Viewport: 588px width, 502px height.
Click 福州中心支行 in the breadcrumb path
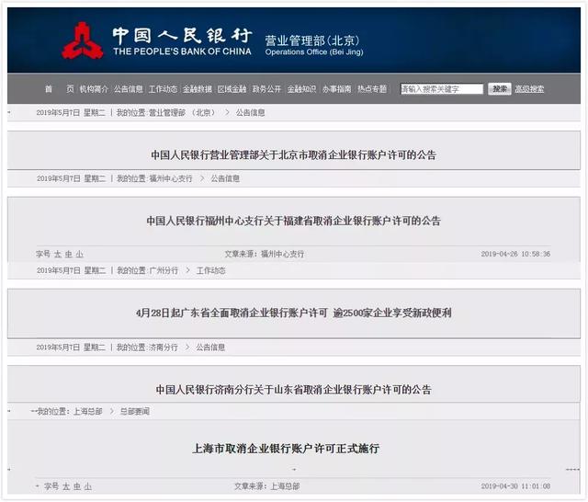tap(171, 178)
